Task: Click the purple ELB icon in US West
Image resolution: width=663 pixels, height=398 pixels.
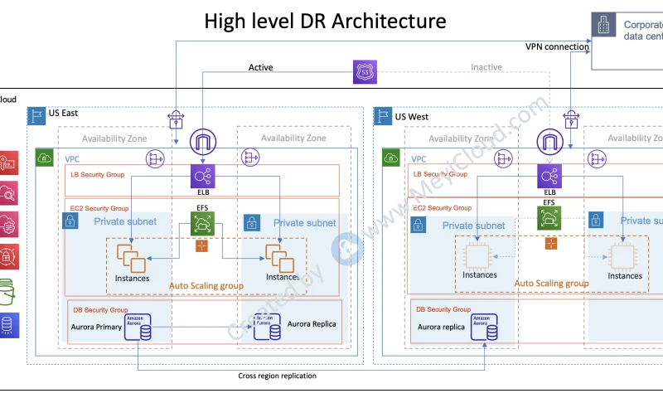Action: click(549, 176)
